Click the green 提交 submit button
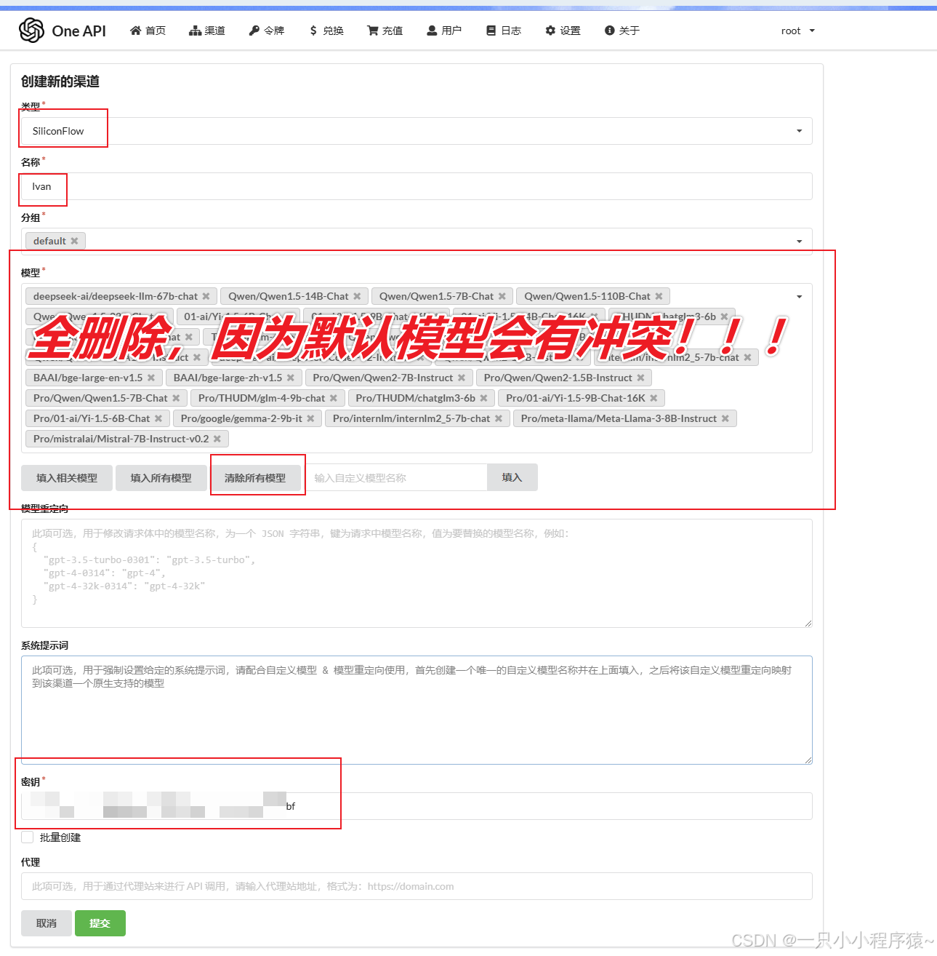937x956 pixels. click(100, 923)
